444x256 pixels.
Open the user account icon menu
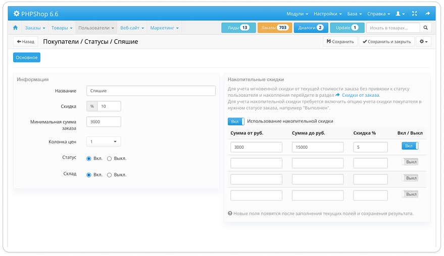(x=400, y=14)
